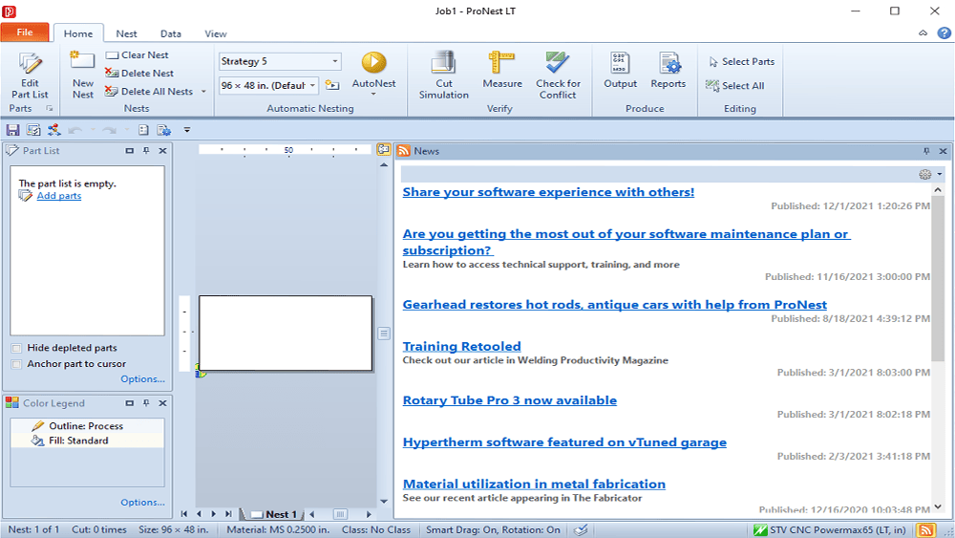Enable Hide depleted parts checkbox
This screenshot has width=955, height=538.
(x=17, y=348)
